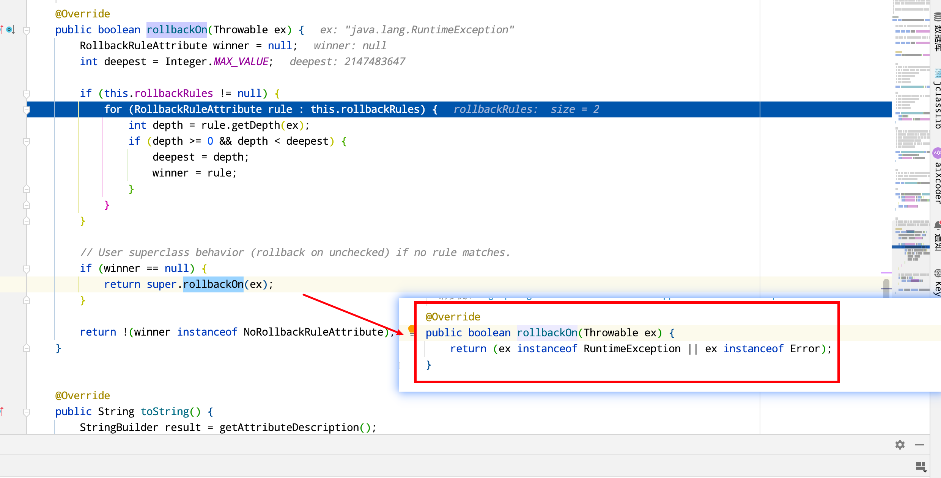Click 'Error' in the popup return statement
This screenshot has height=478, width=941.
805,348
